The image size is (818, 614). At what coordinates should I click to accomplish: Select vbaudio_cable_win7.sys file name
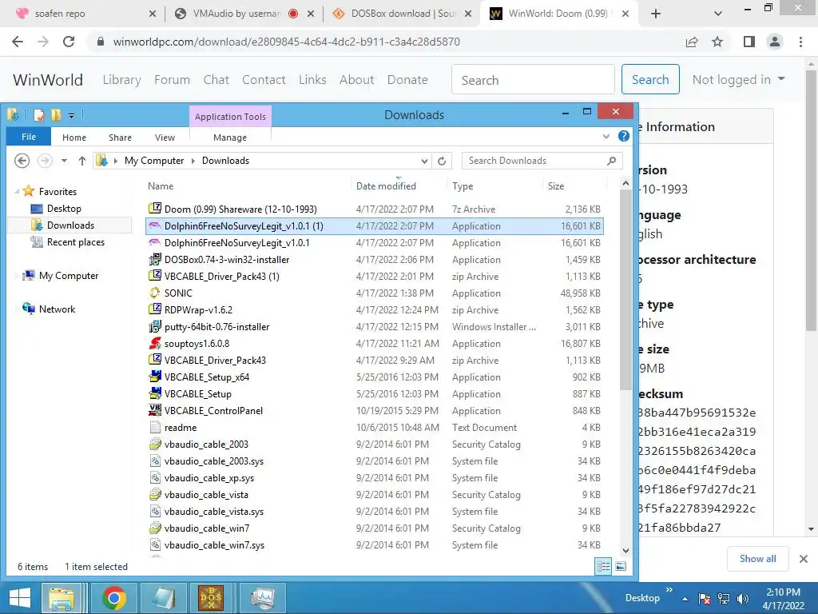coord(214,545)
